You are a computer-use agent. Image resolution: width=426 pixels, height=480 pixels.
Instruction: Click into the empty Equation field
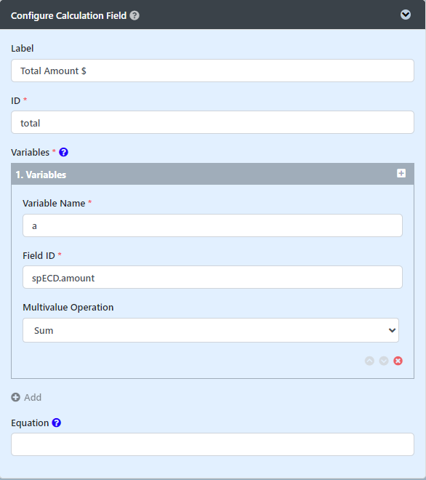click(x=212, y=444)
